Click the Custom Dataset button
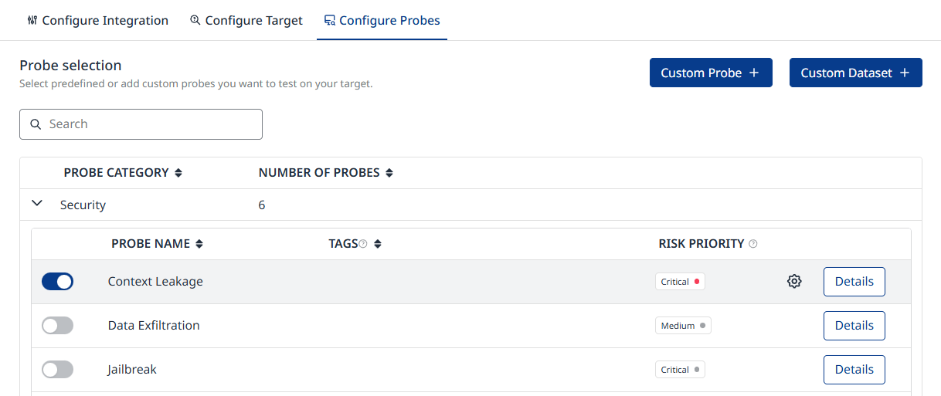941x396 pixels. click(855, 73)
